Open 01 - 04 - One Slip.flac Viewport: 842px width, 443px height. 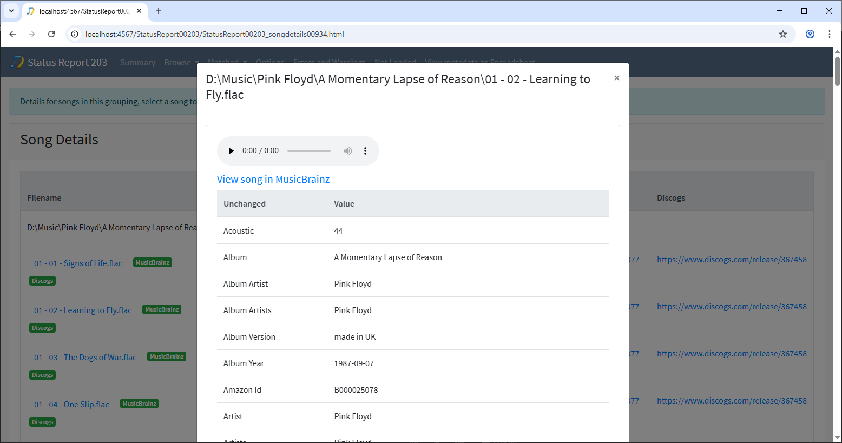(71, 405)
